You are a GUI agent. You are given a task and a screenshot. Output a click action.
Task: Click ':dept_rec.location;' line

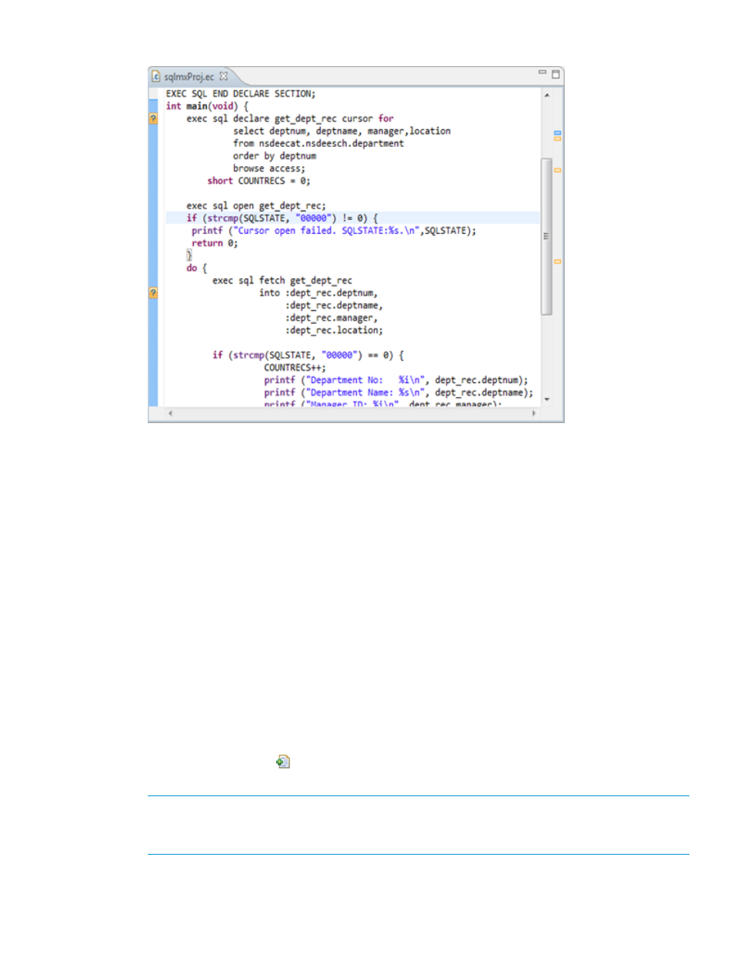pyautogui.click(x=334, y=330)
